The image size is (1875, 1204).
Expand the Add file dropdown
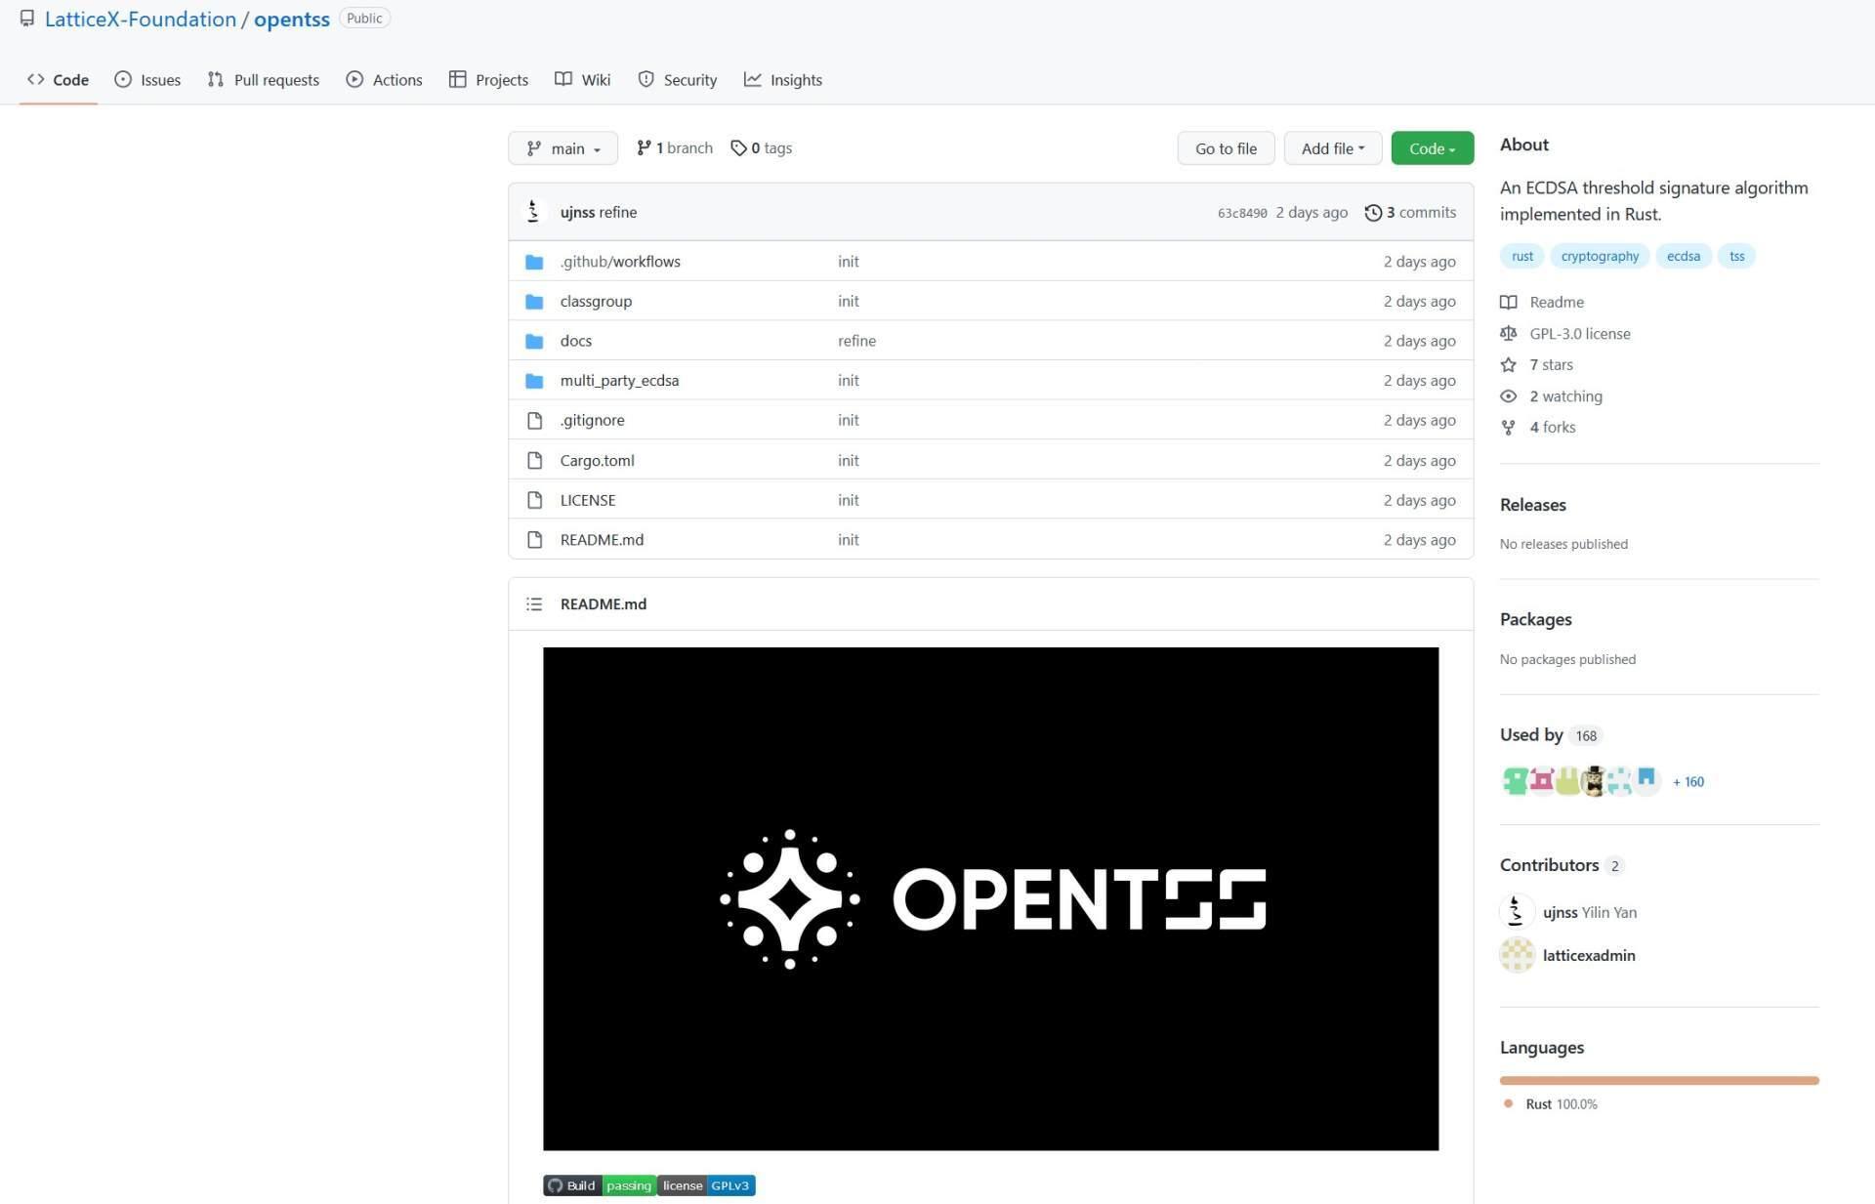(x=1332, y=148)
